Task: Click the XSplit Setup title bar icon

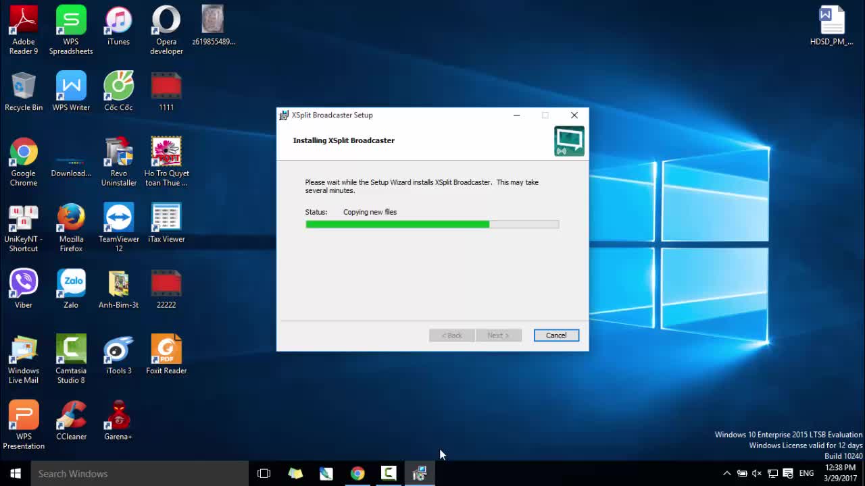Action: click(284, 115)
